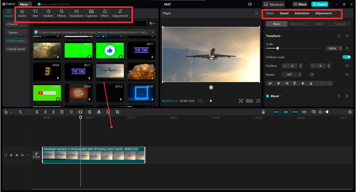The image size is (356, 192).
Task: Switch to the right panel Adjustment tab
Action: (x=323, y=13)
